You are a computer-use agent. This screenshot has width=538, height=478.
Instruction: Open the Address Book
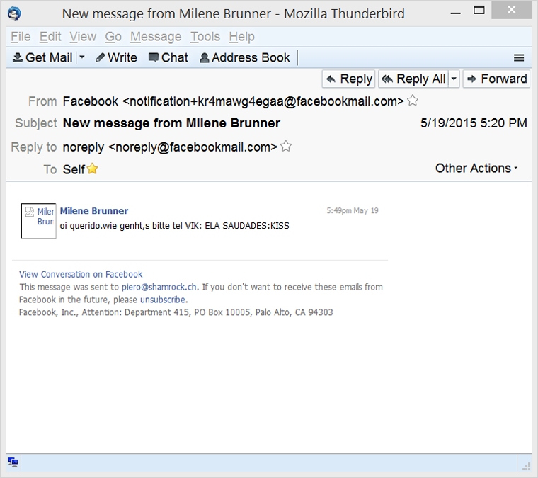244,58
